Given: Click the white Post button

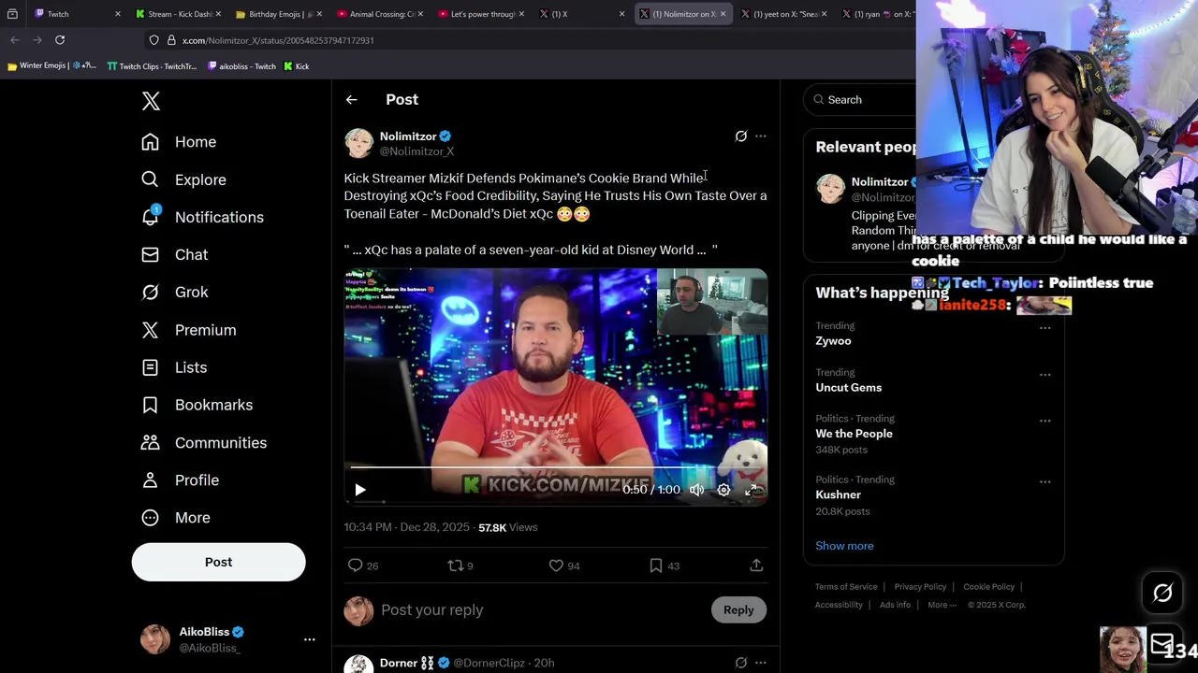Looking at the screenshot, I should click(218, 562).
